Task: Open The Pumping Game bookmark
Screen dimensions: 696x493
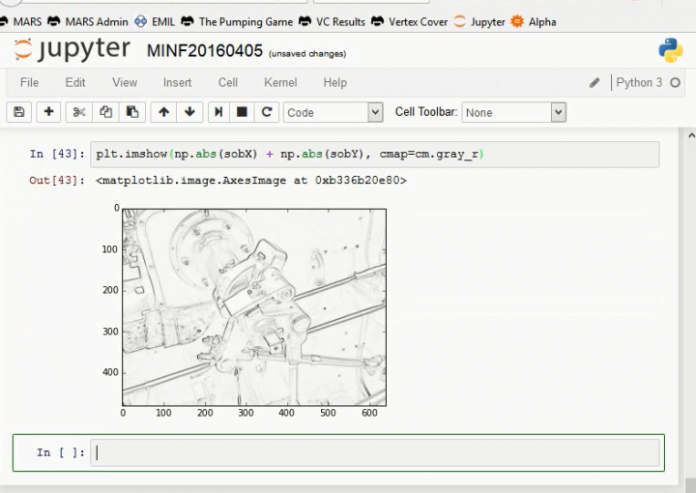Action: [x=238, y=21]
